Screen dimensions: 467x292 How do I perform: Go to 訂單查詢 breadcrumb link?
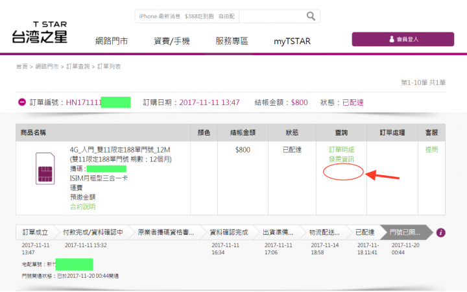(78, 66)
